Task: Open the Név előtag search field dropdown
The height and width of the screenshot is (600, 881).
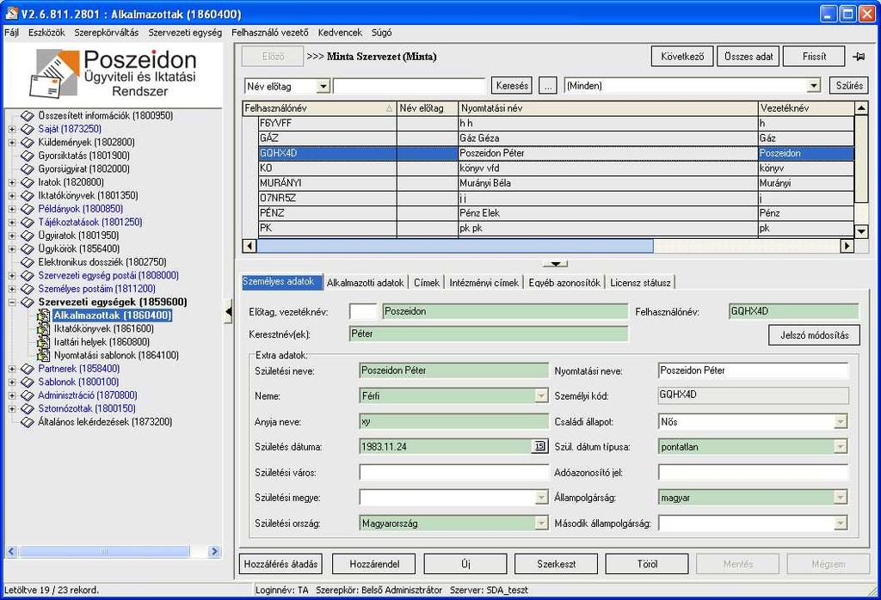Action: (323, 87)
